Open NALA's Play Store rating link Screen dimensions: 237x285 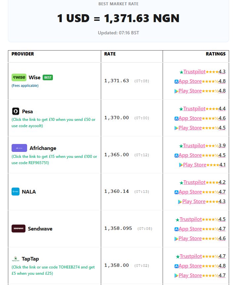coord(194,201)
